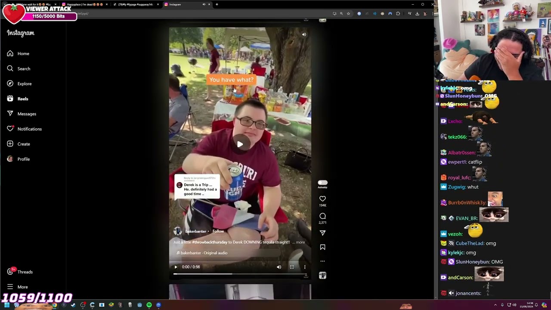Enter fullscreen from the video controls
The height and width of the screenshot is (310, 551).
tap(292, 267)
